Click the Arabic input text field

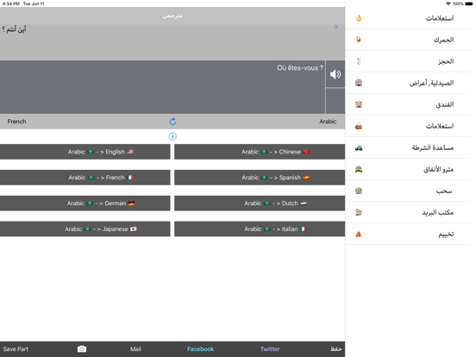coord(172,42)
